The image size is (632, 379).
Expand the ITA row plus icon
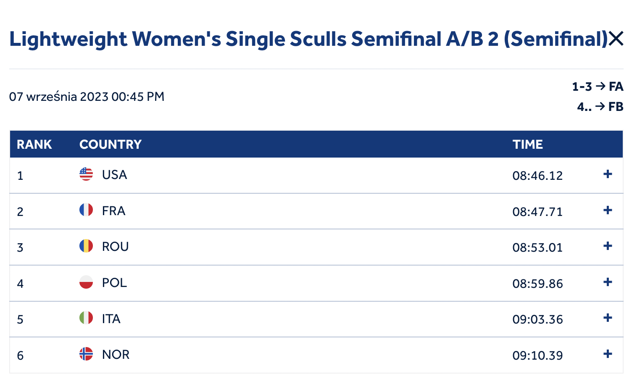[x=608, y=318]
